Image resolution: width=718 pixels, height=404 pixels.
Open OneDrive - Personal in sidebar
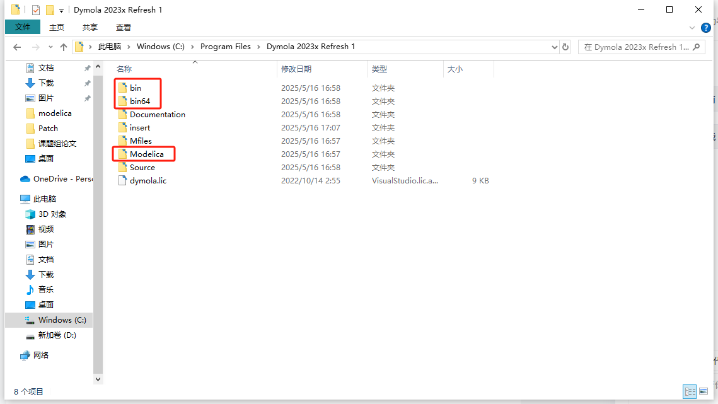(56, 178)
